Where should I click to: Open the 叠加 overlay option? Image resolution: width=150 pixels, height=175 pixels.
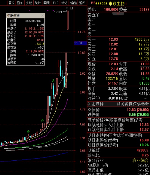point(20,3)
